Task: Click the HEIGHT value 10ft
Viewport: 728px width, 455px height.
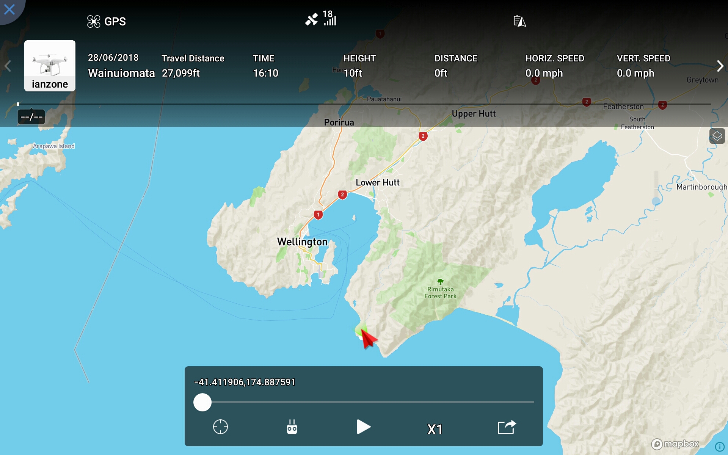Action: [x=353, y=73]
